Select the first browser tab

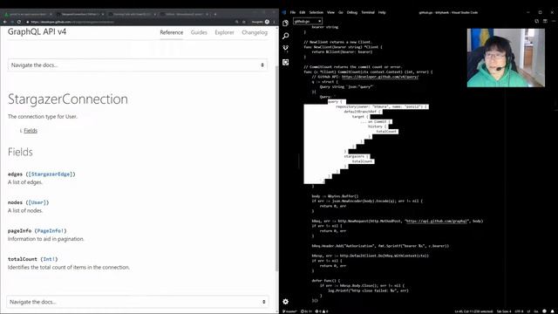point(29,14)
